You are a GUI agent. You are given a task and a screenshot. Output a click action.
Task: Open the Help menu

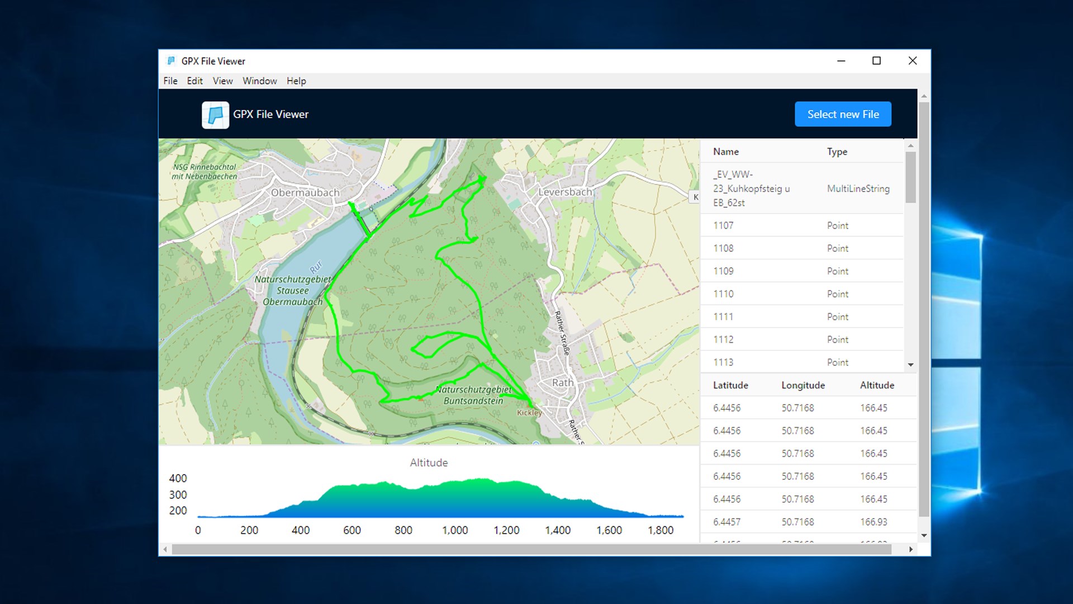[296, 81]
